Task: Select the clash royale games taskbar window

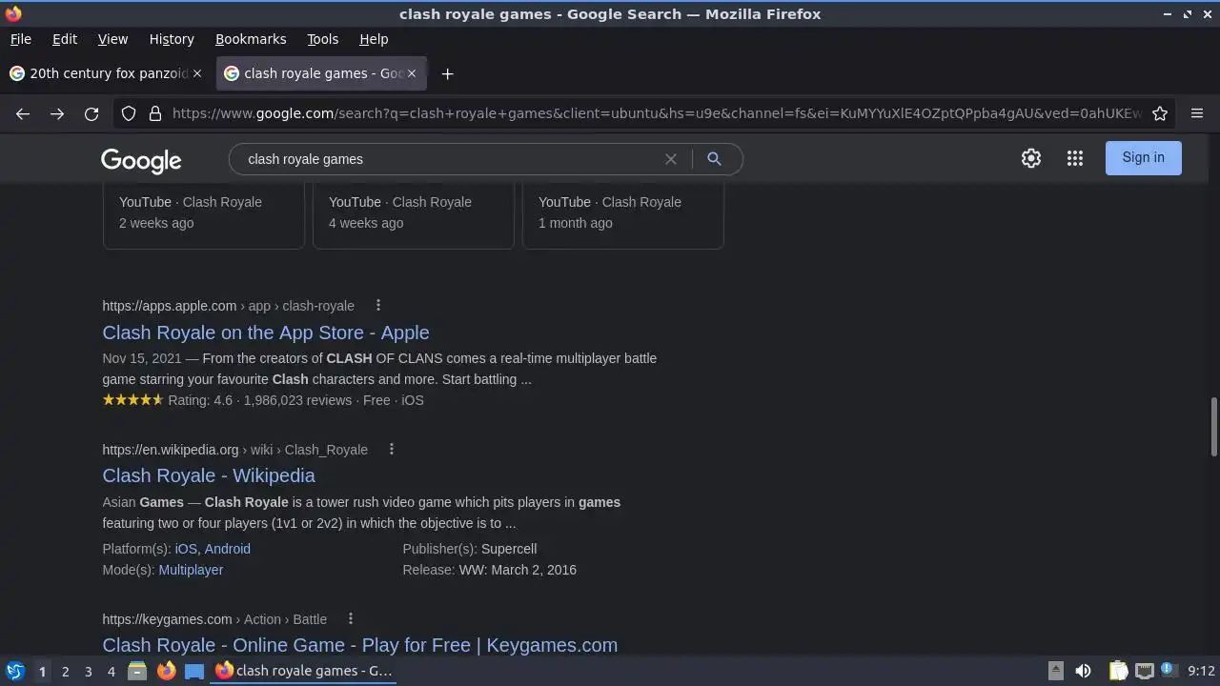Action: point(304,671)
